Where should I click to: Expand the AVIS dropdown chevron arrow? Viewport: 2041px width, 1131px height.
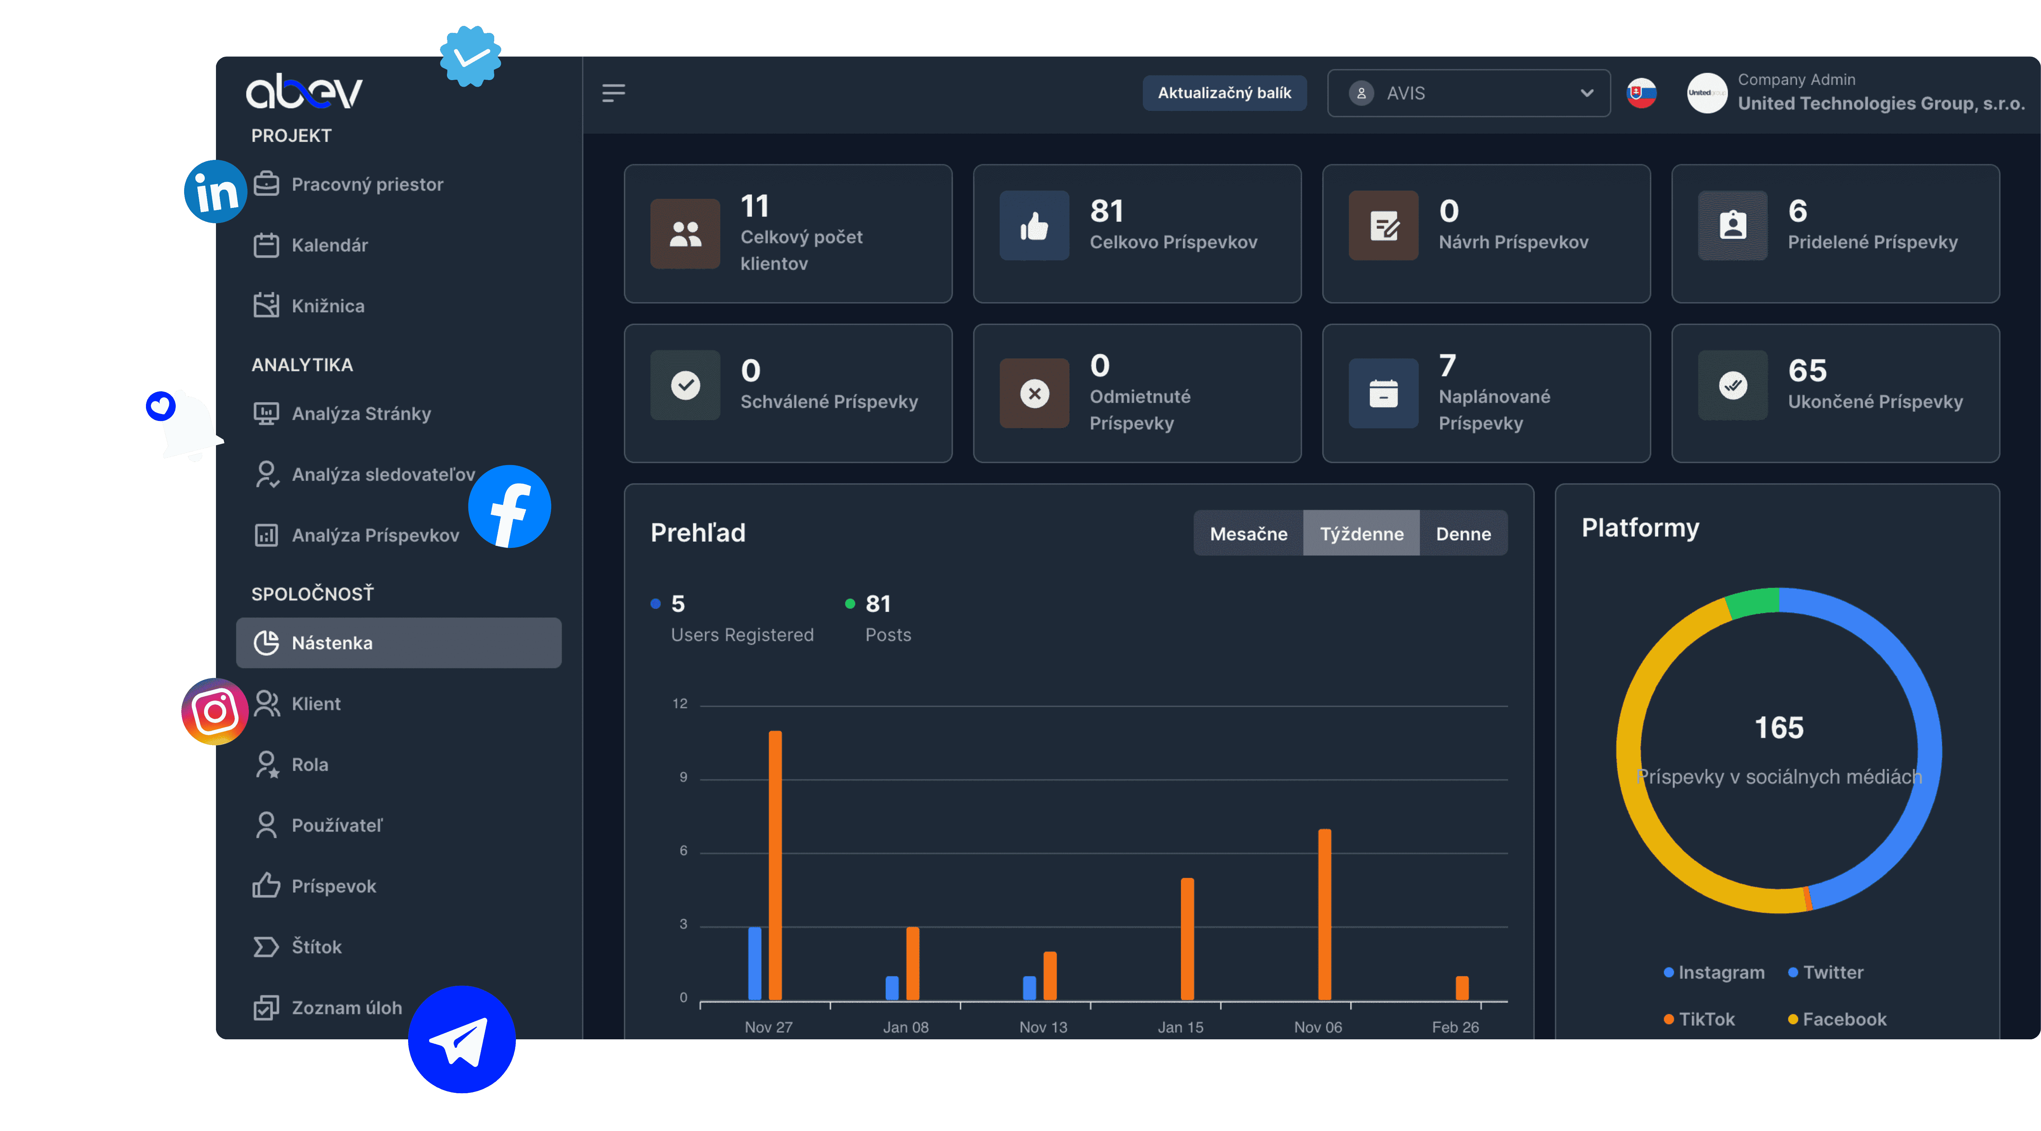tap(1587, 93)
